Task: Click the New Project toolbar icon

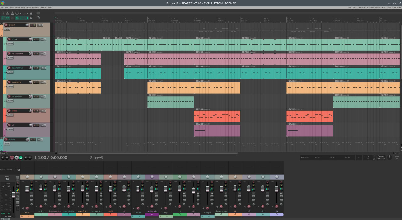Action: click(x=3, y=13)
